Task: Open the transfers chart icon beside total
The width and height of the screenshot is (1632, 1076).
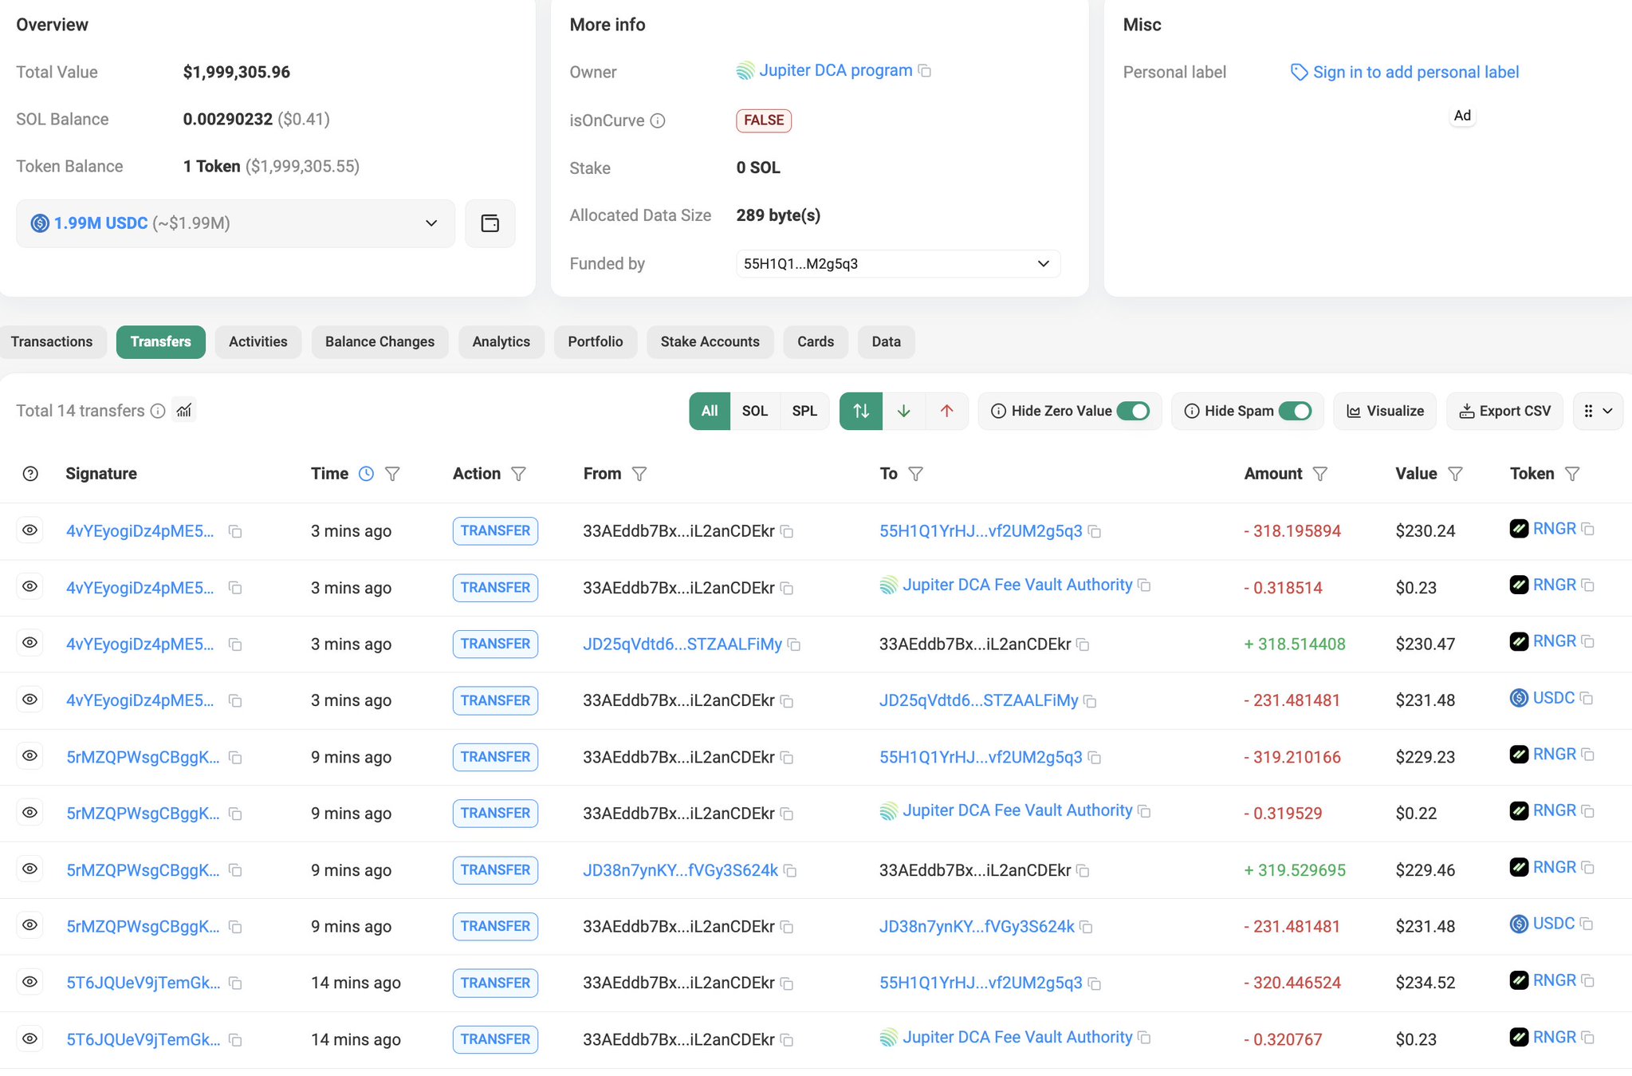Action: (184, 411)
